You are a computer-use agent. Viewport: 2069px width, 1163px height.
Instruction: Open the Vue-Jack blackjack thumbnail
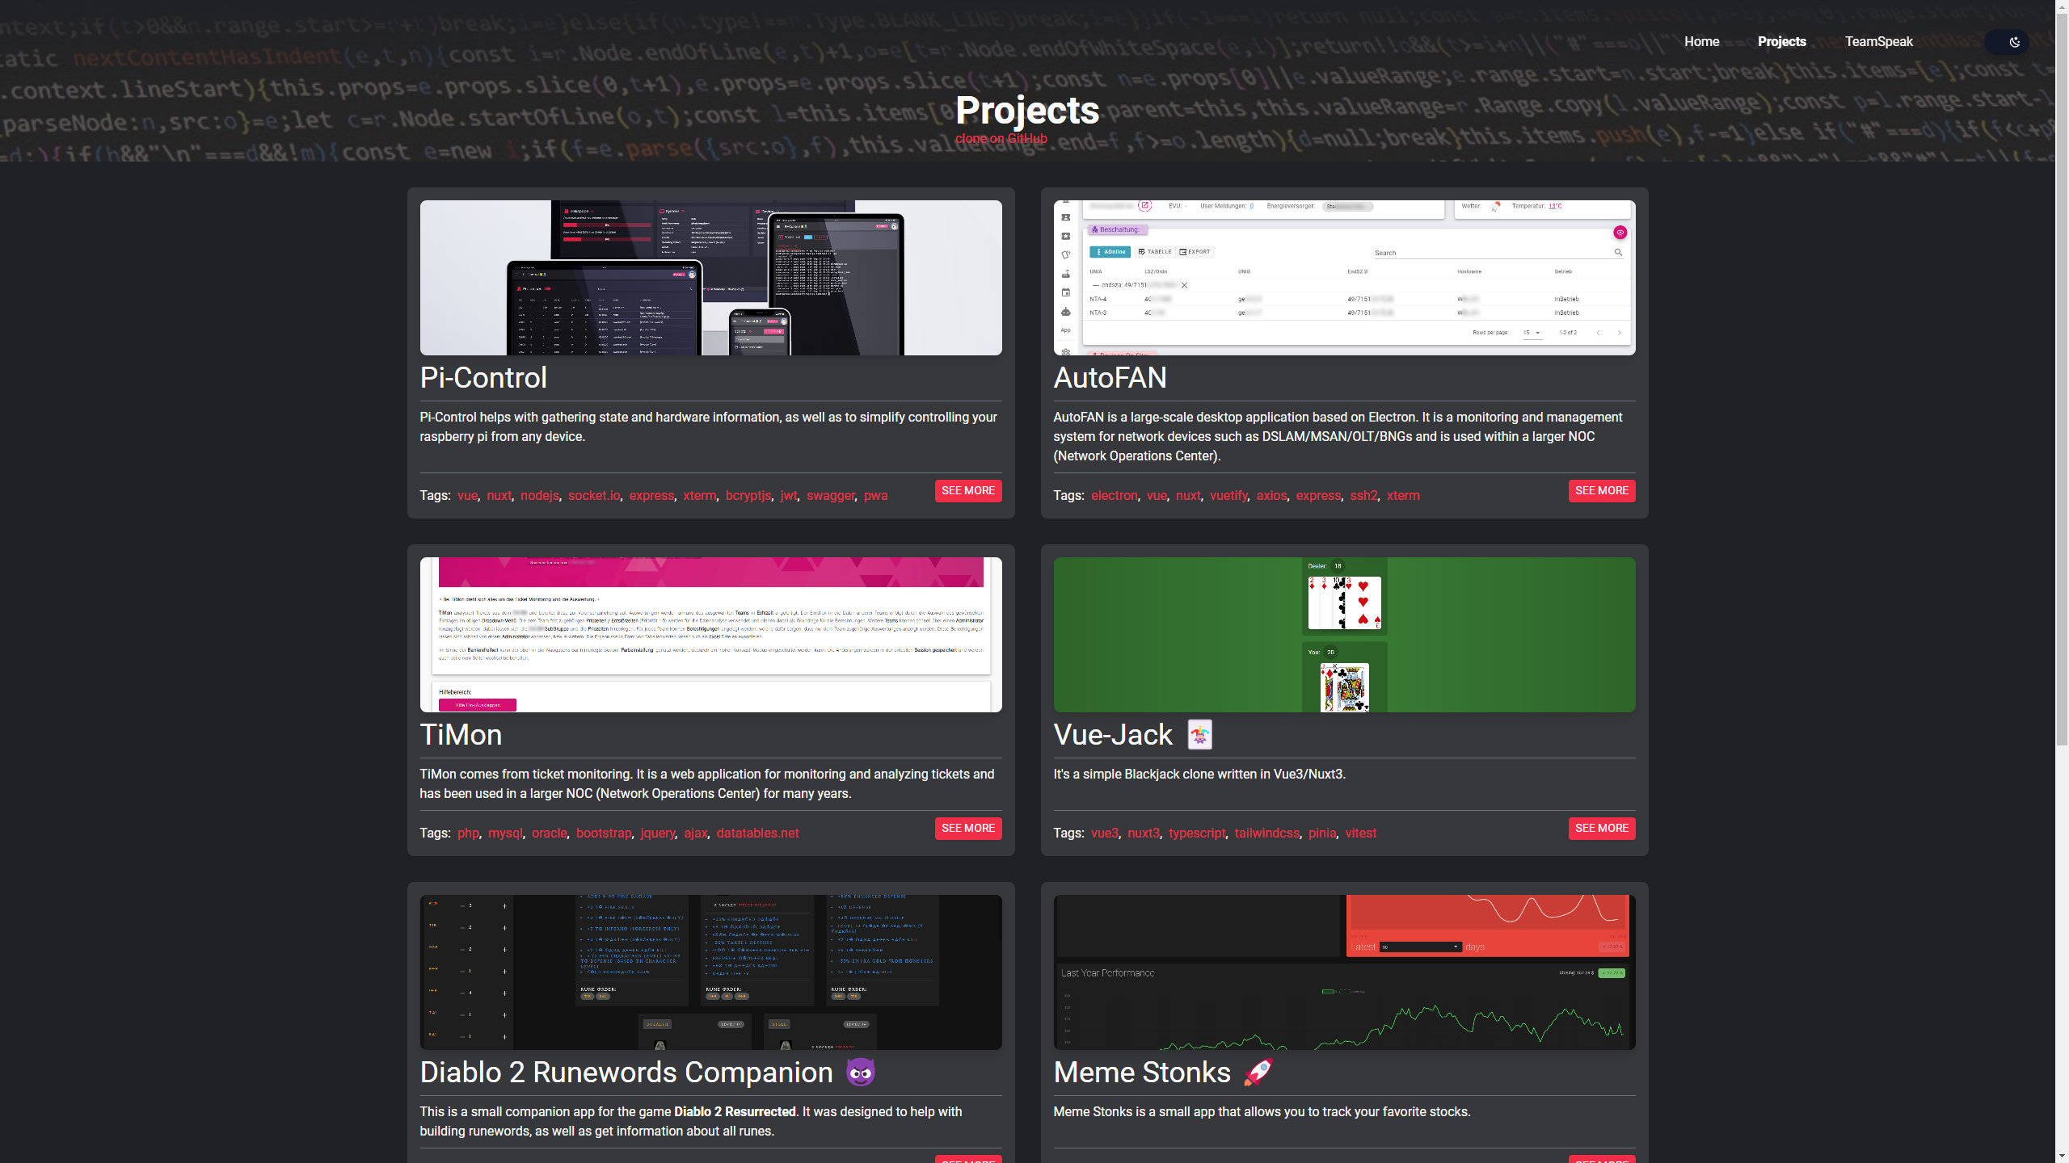[x=1344, y=635]
